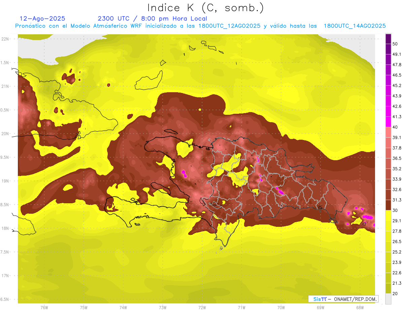Click the '39.1' colorbar value
404x312 pixels.
point(397,137)
